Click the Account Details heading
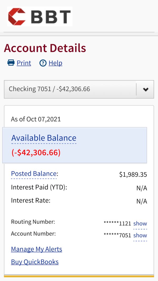Viewport: 158px width, 281px height. pos(45,48)
